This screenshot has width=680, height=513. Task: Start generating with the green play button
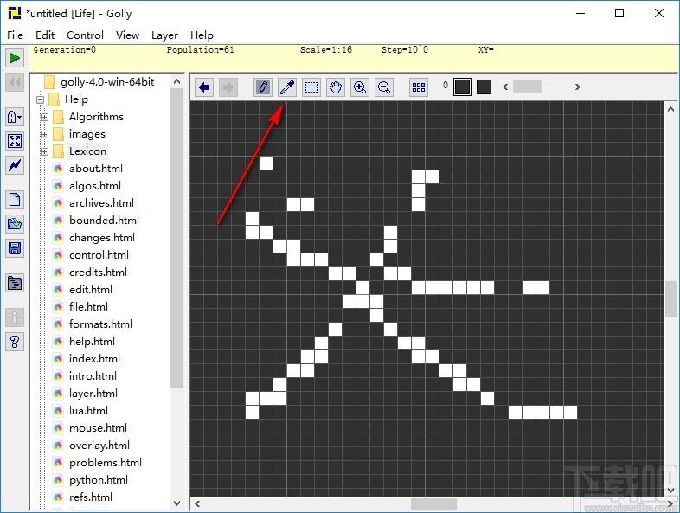[15, 58]
